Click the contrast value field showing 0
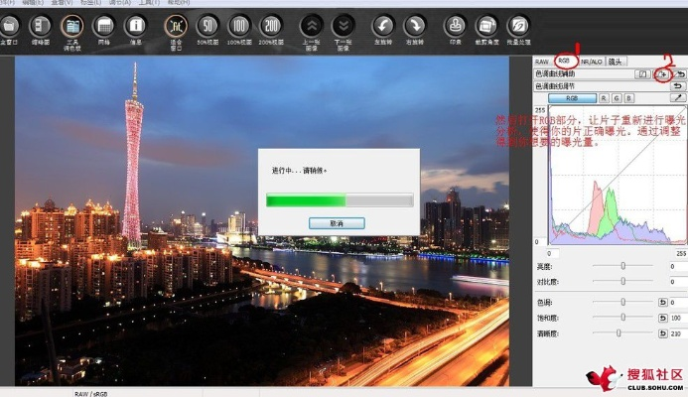 [x=678, y=282]
